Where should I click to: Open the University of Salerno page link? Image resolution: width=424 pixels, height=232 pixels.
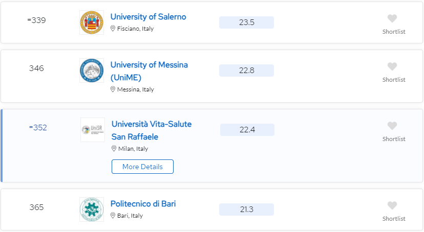point(148,17)
